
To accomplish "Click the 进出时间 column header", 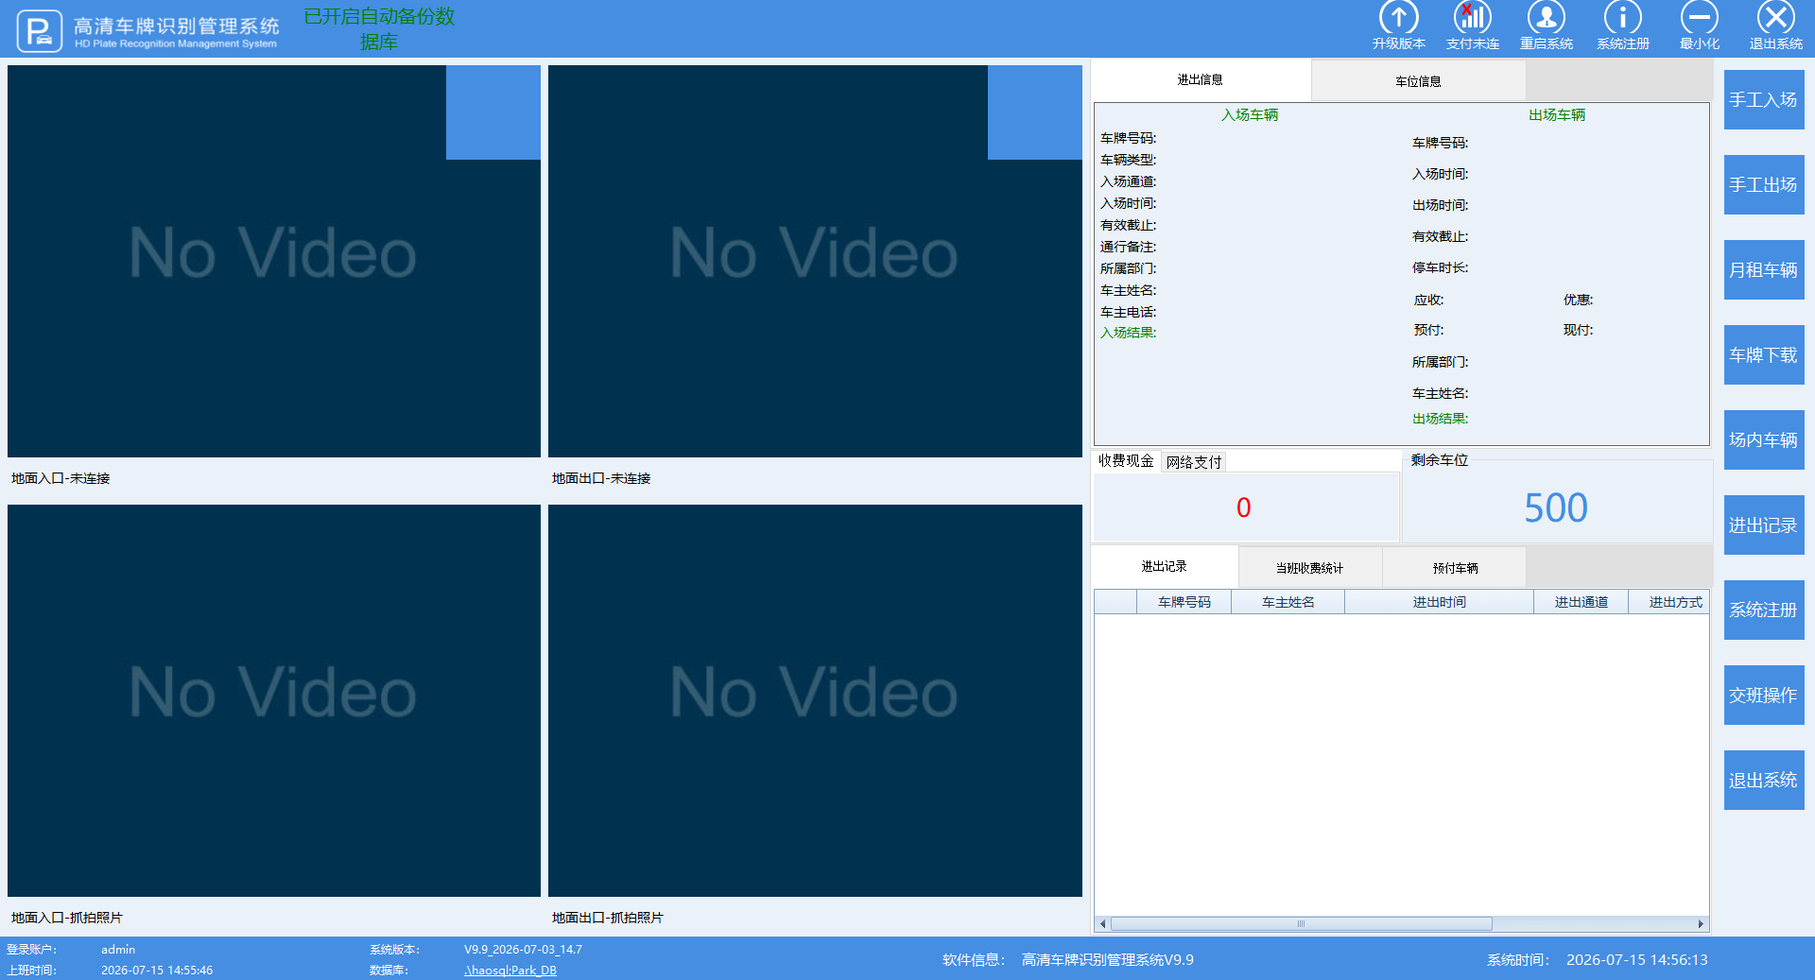I will pyautogui.click(x=1440, y=602).
